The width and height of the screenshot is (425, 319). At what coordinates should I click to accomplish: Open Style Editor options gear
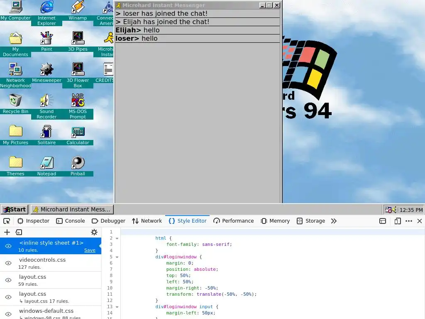(x=94, y=232)
